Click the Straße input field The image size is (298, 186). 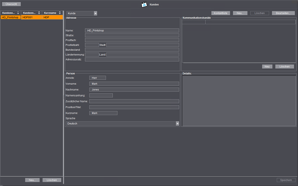[x=132, y=35]
